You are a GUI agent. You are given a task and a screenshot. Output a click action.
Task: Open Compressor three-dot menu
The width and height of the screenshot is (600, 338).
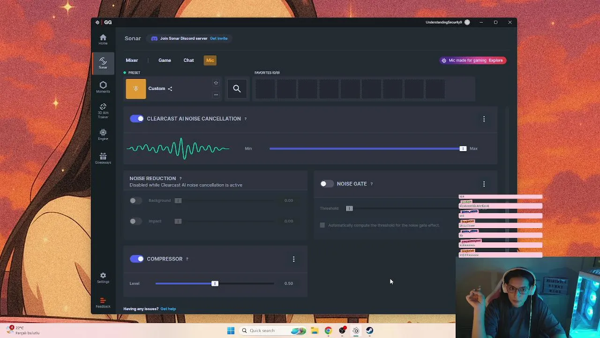(x=293, y=259)
